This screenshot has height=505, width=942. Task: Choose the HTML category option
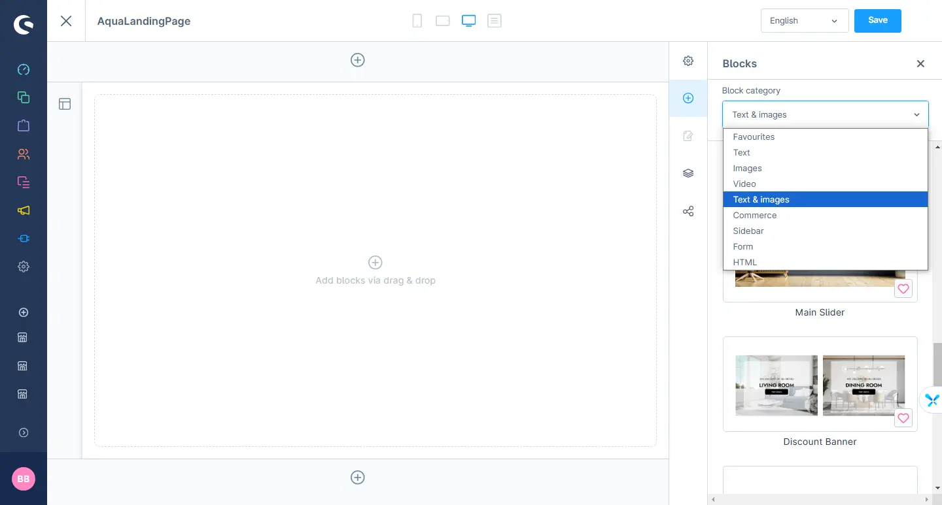(745, 262)
